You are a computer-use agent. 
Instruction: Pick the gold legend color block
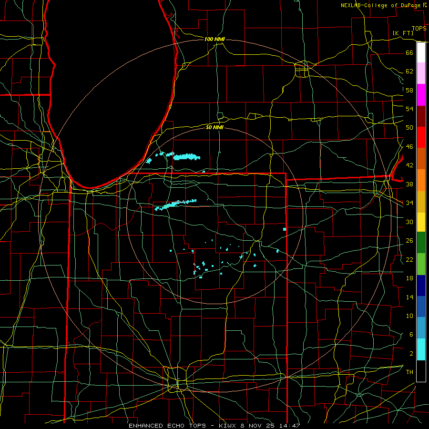[x=421, y=202]
